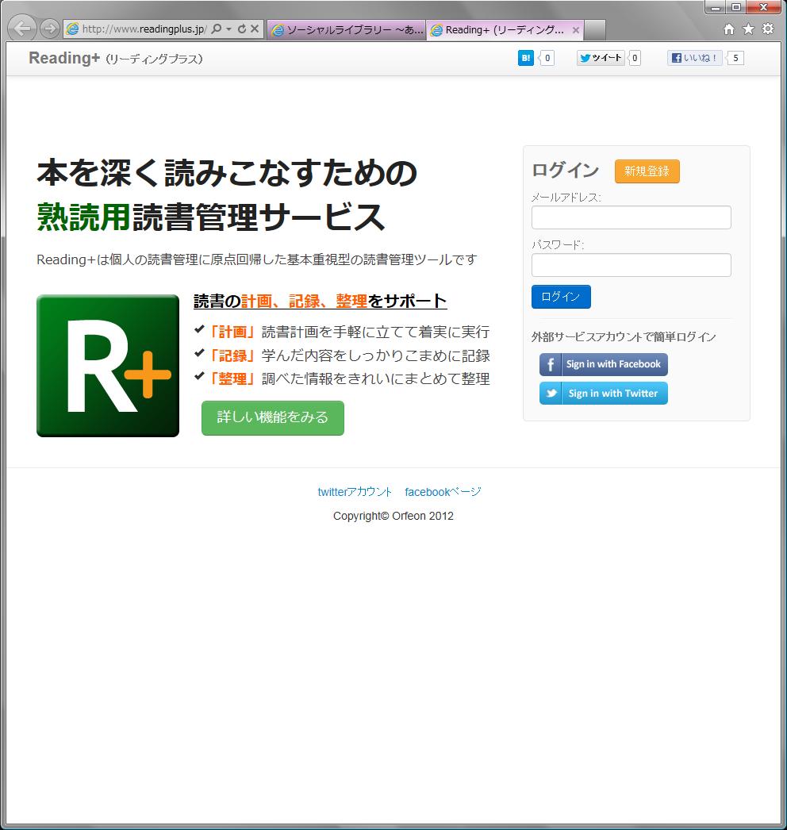Go forward with the browser Forward arrow
787x830 pixels.
[49, 29]
